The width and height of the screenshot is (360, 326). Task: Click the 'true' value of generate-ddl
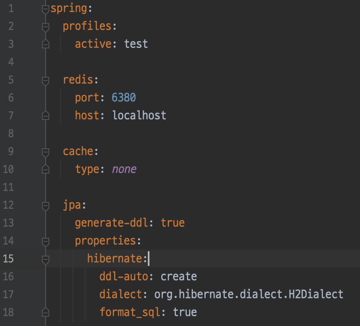pyautogui.click(x=173, y=223)
